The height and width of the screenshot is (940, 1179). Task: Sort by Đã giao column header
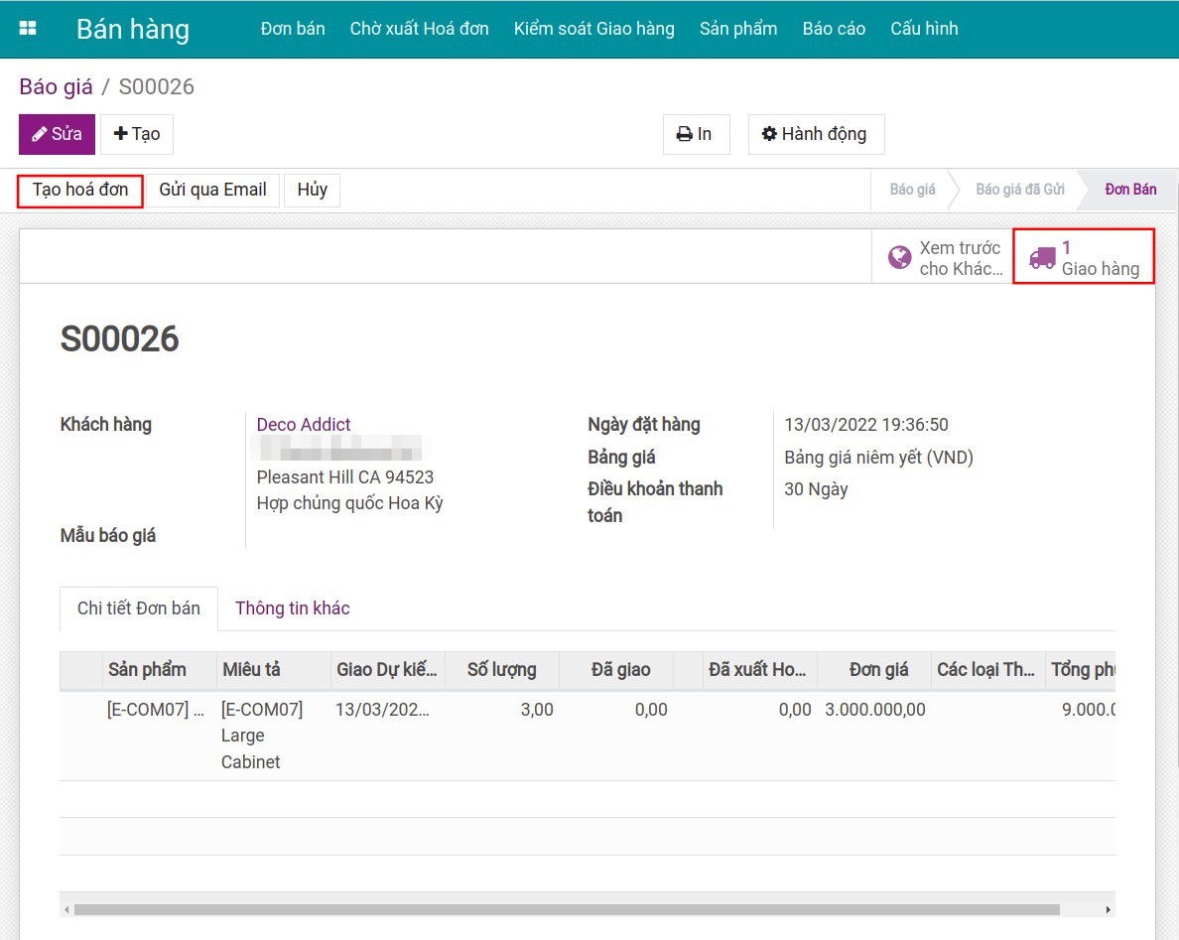(616, 670)
